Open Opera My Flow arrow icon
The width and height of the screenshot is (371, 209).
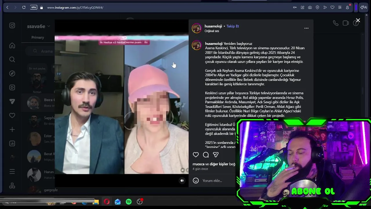pos(325,7)
